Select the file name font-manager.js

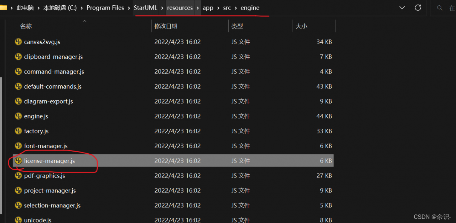[46, 146]
